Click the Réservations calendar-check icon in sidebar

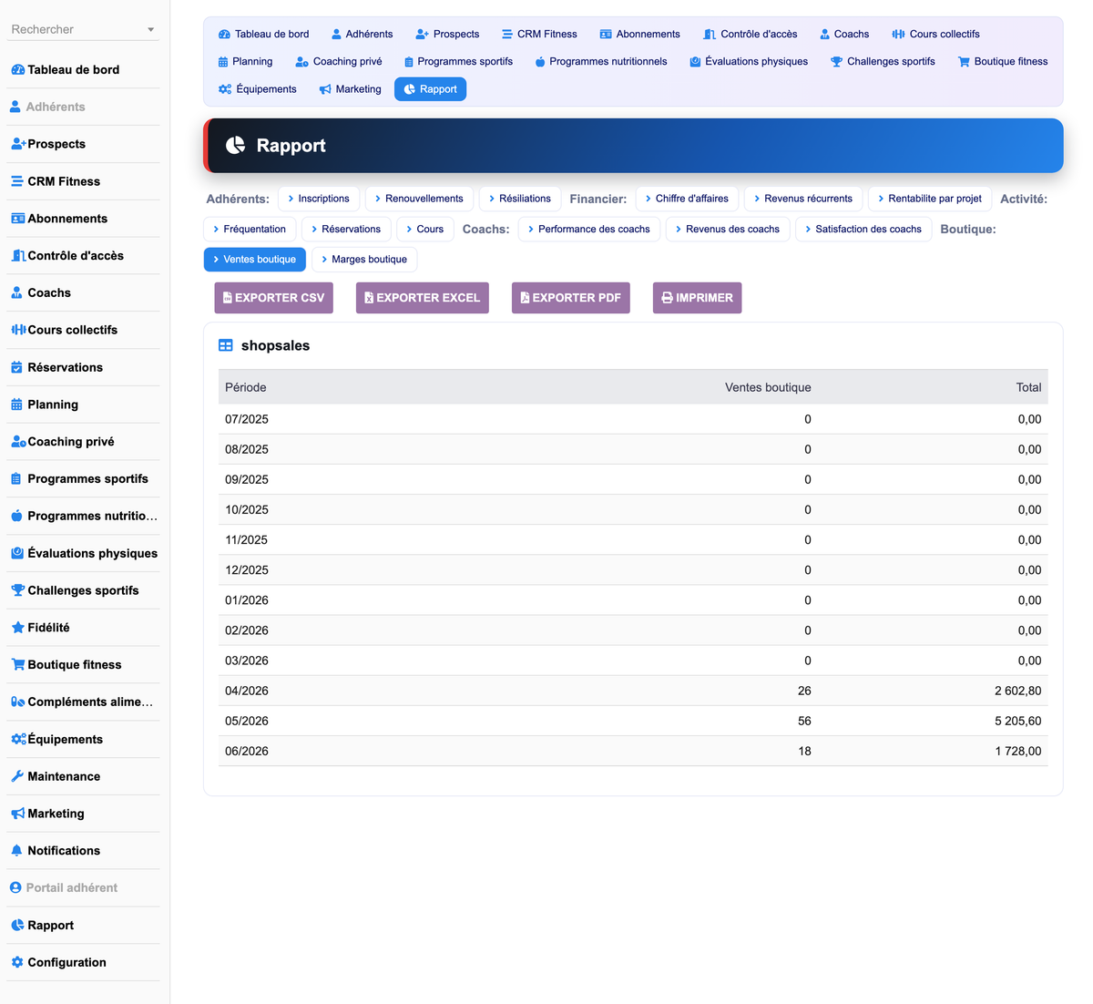click(17, 367)
